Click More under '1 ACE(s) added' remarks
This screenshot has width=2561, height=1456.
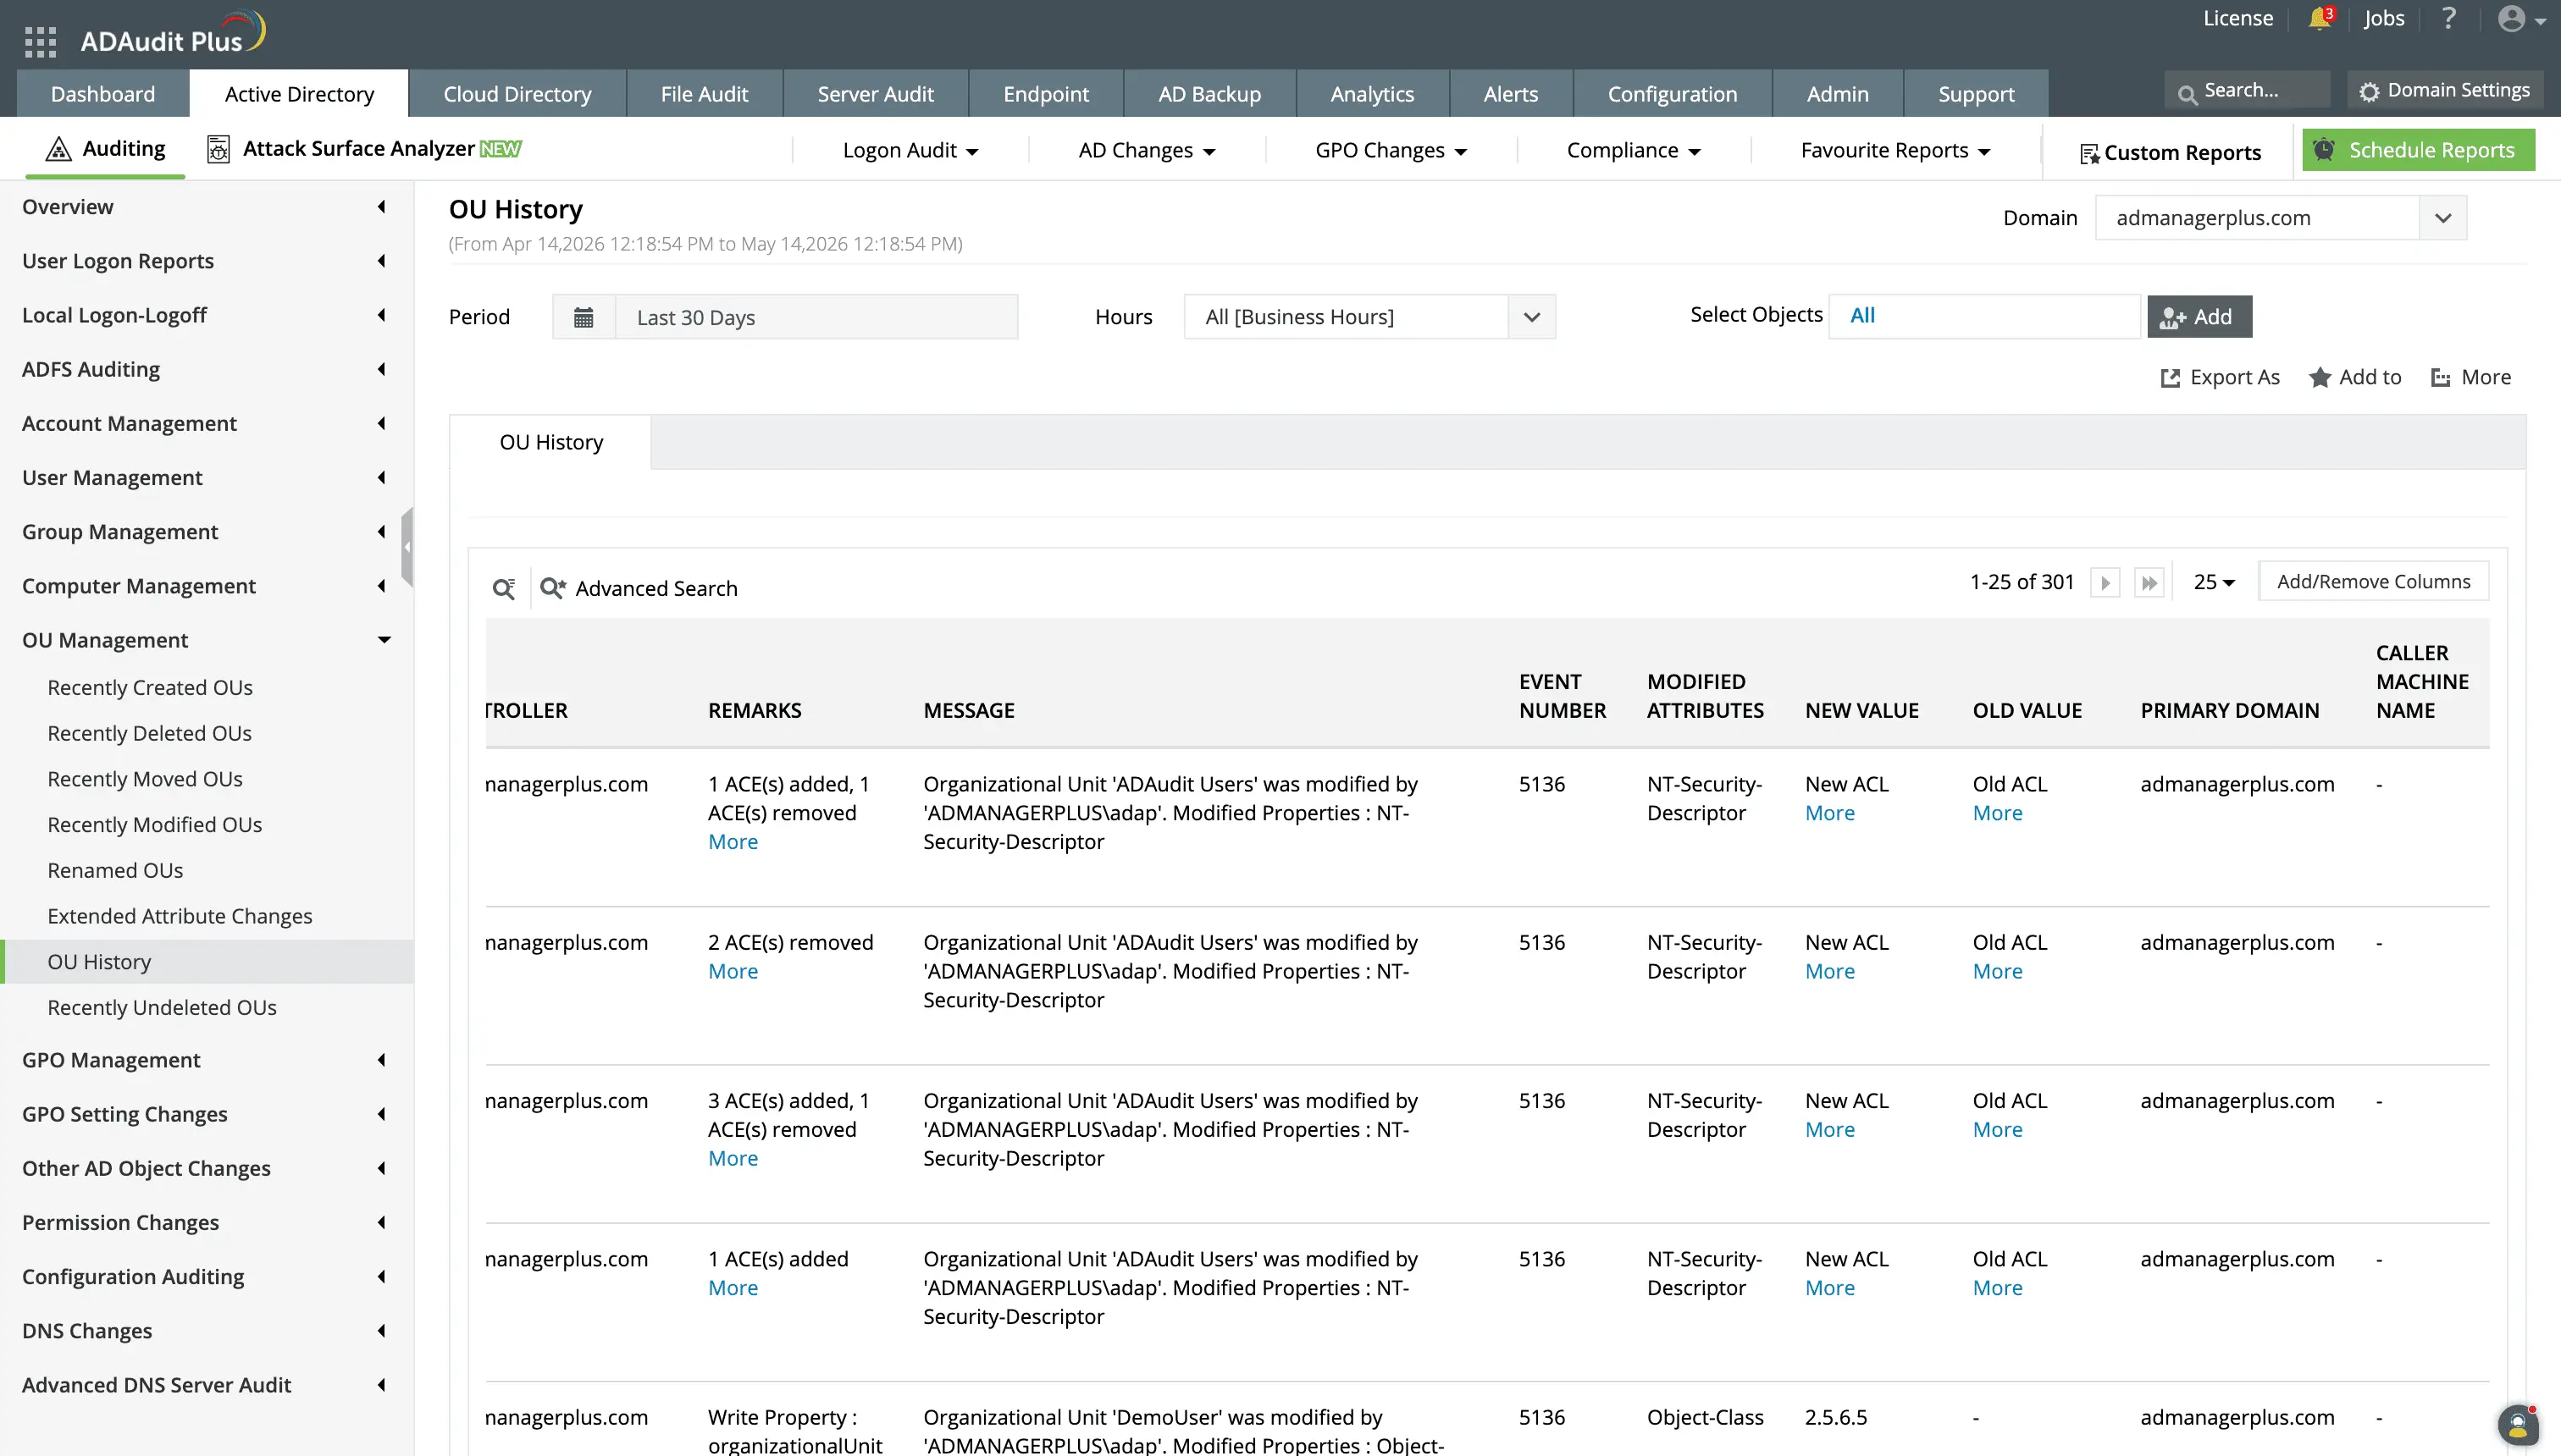(733, 1289)
